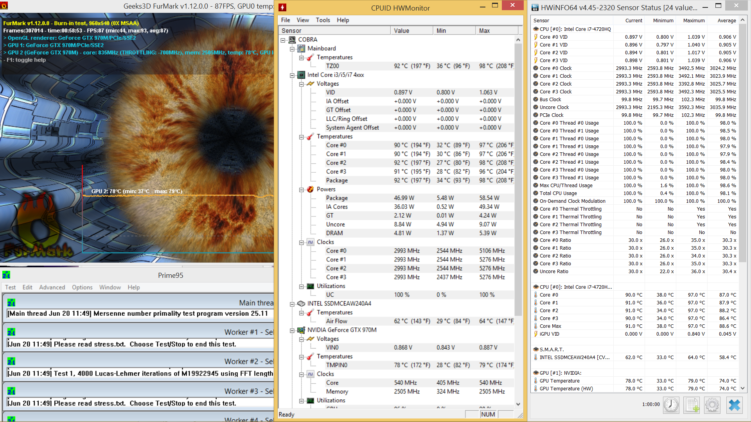
Task: Click the Value column header in HWMonitor
Action: (x=411, y=30)
